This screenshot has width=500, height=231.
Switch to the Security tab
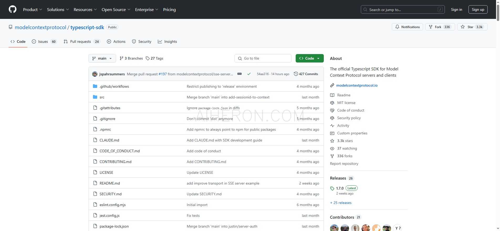point(142,41)
